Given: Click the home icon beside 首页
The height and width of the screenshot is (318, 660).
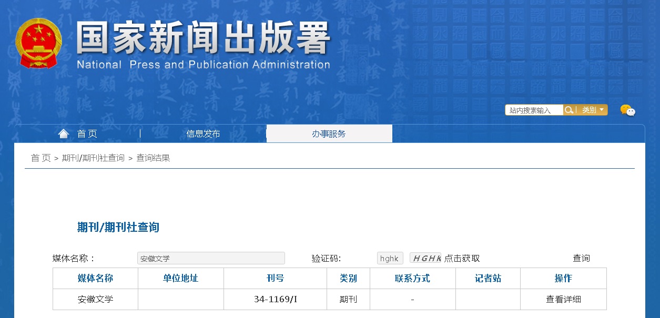Looking at the screenshot, I should click(x=63, y=133).
